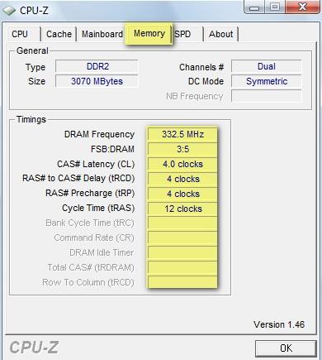Click the DRAM Frequency label
Screen dimensions: 322x360
coord(99,134)
